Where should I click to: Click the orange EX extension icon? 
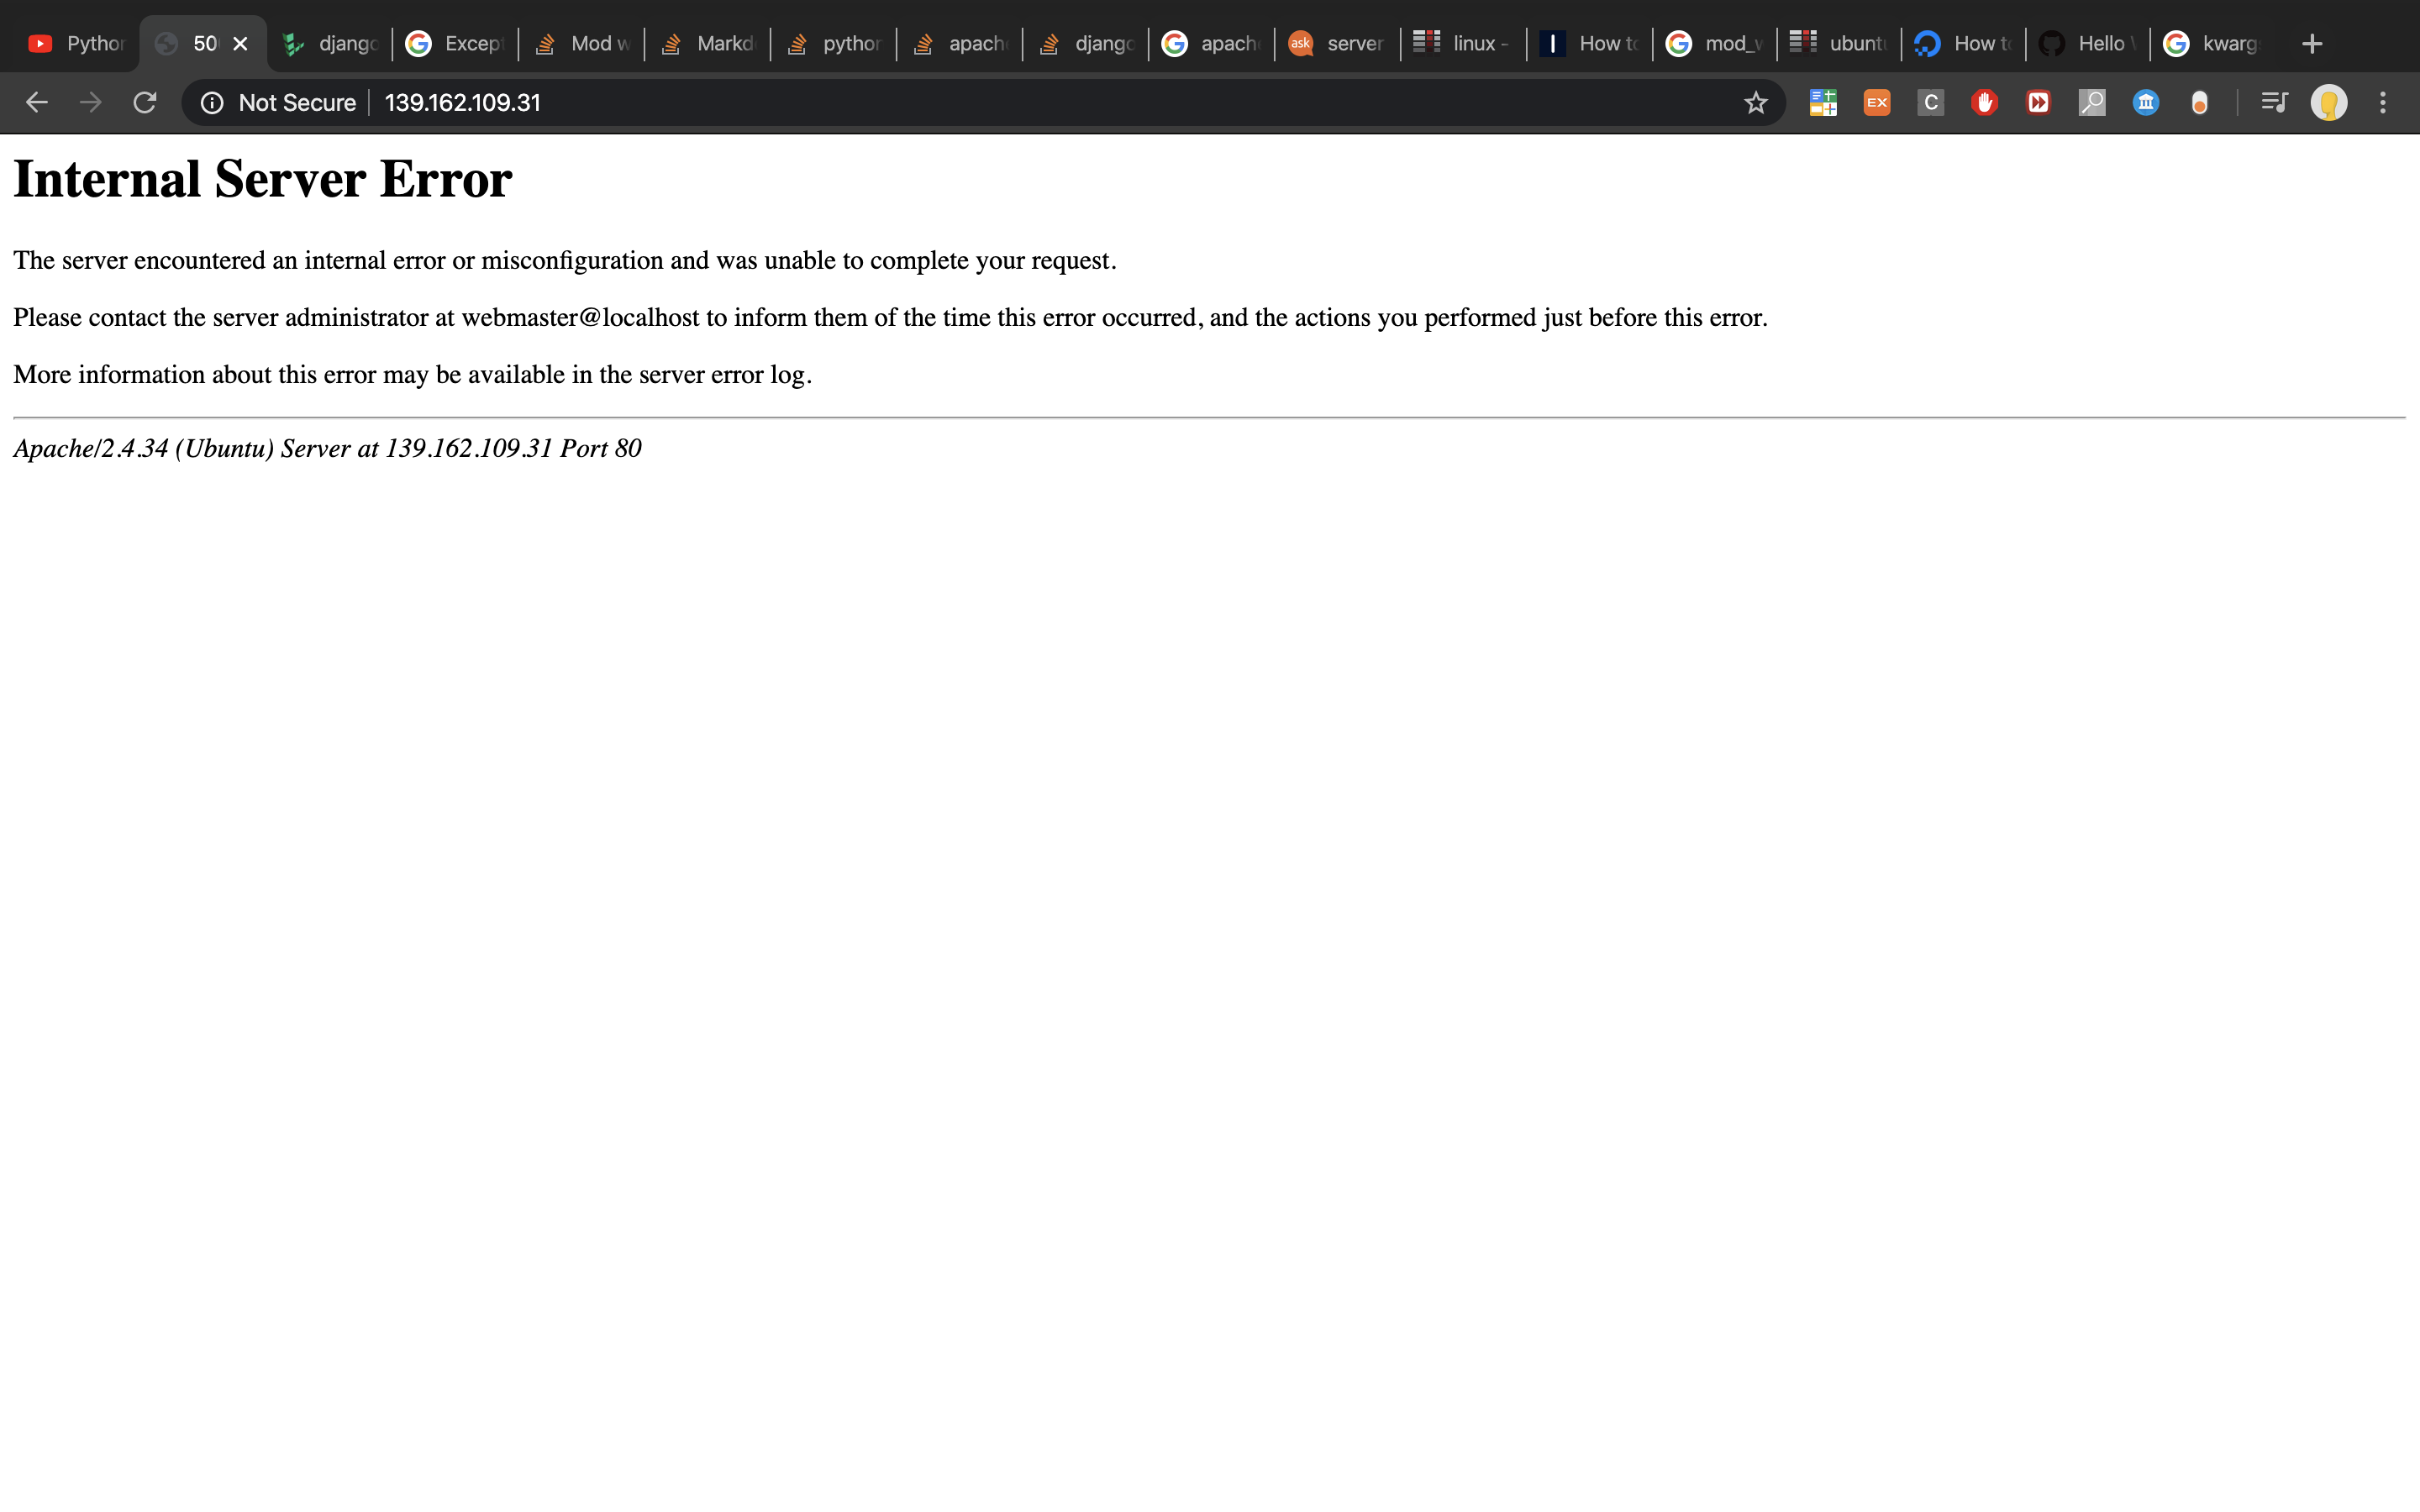1877,103
